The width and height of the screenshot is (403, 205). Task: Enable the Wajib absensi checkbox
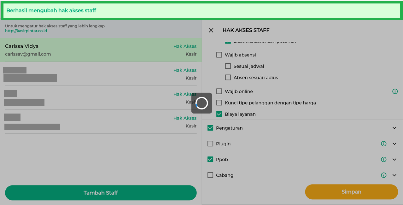coord(219,55)
